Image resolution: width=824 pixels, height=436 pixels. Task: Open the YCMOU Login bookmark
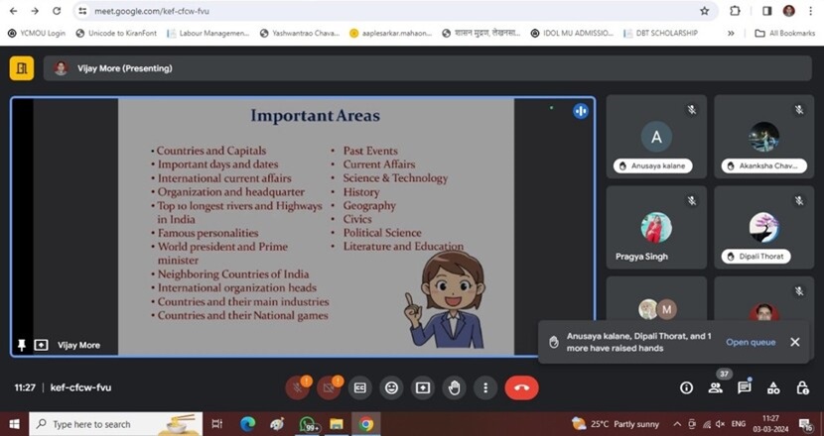pyautogui.click(x=37, y=33)
